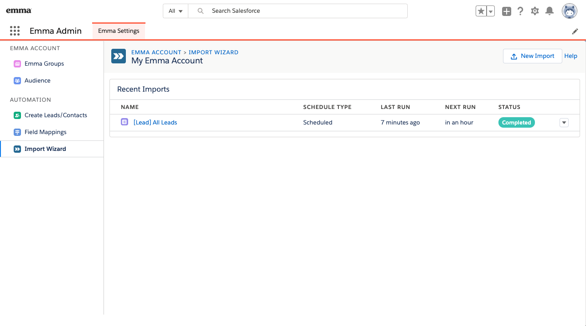Click the AUTOMATION section label
Image resolution: width=586 pixels, height=326 pixels.
coord(31,100)
